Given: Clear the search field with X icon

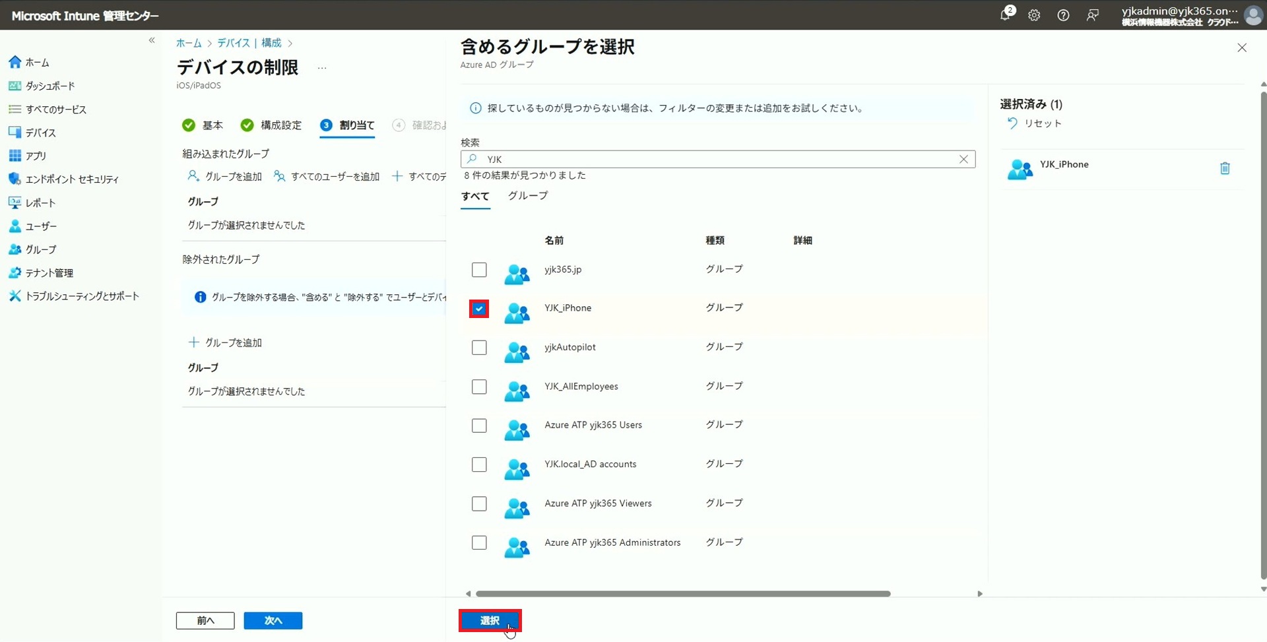Looking at the screenshot, I should [963, 159].
